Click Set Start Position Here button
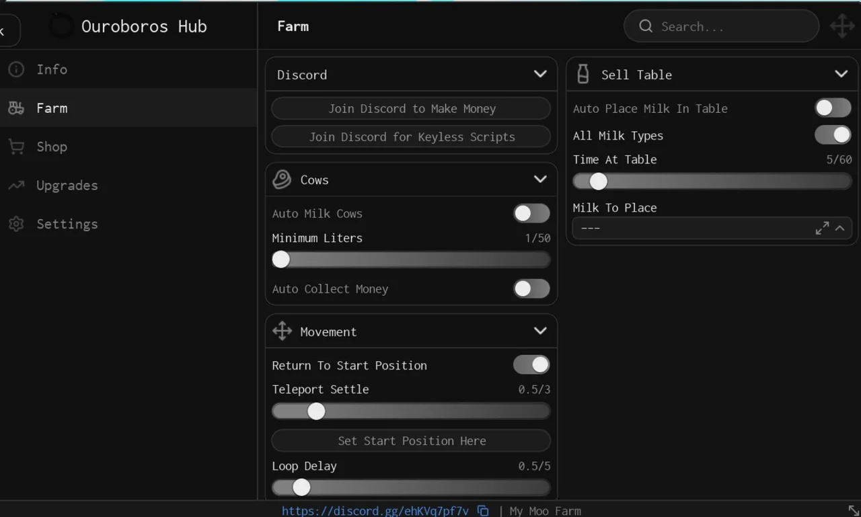 pyautogui.click(x=411, y=441)
